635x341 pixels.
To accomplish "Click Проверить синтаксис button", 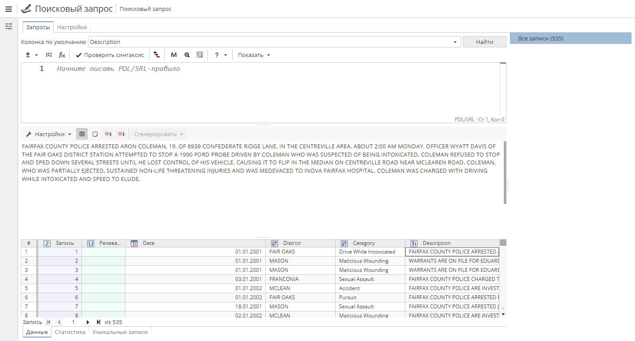I will coord(109,55).
